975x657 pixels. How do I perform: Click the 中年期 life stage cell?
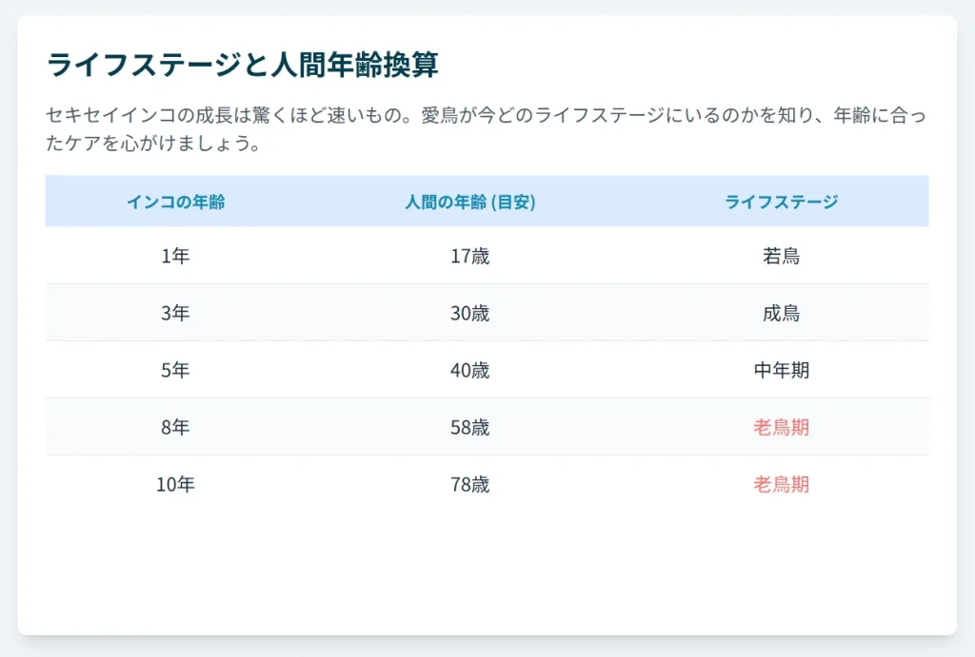click(x=781, y=370)
